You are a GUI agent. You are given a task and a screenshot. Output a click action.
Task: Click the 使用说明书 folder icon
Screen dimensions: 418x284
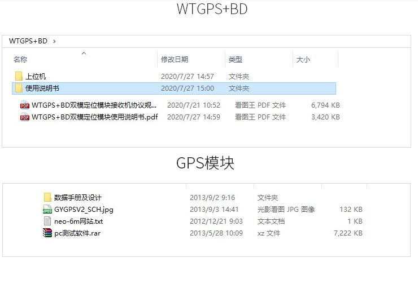19,88
